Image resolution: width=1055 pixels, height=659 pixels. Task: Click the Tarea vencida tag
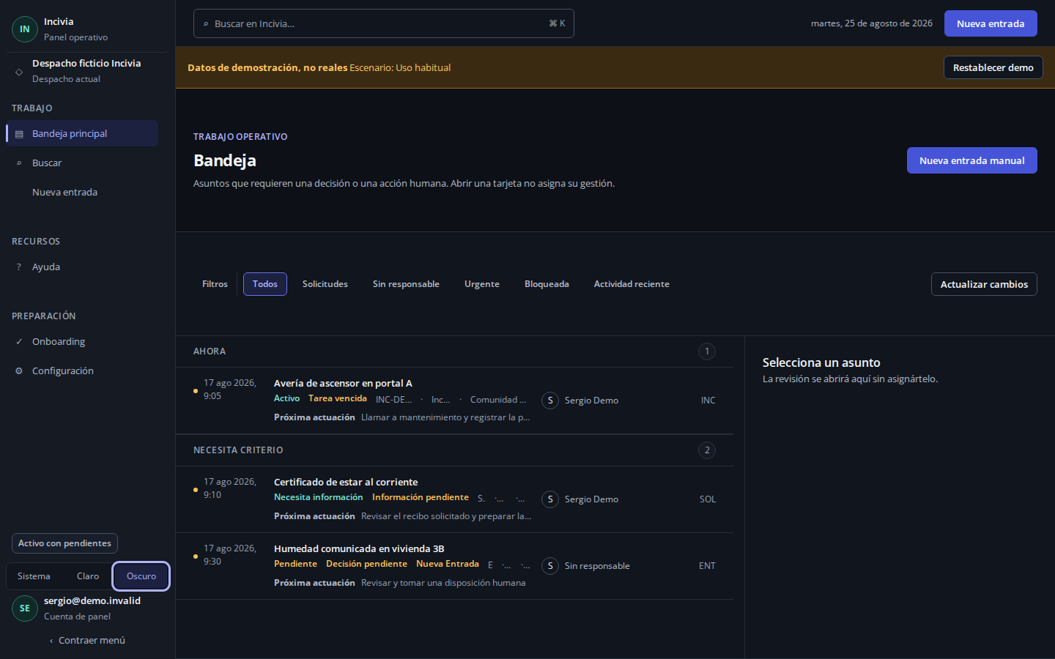(338, 398)
